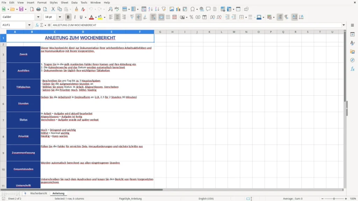Click the Save document icon

21,9
